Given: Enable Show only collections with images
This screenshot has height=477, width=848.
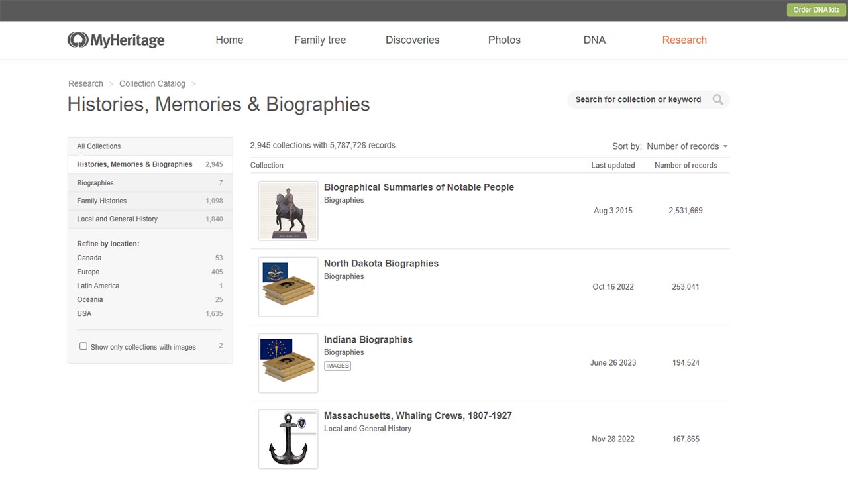Looking at the screenshot, I should (83, 346).
